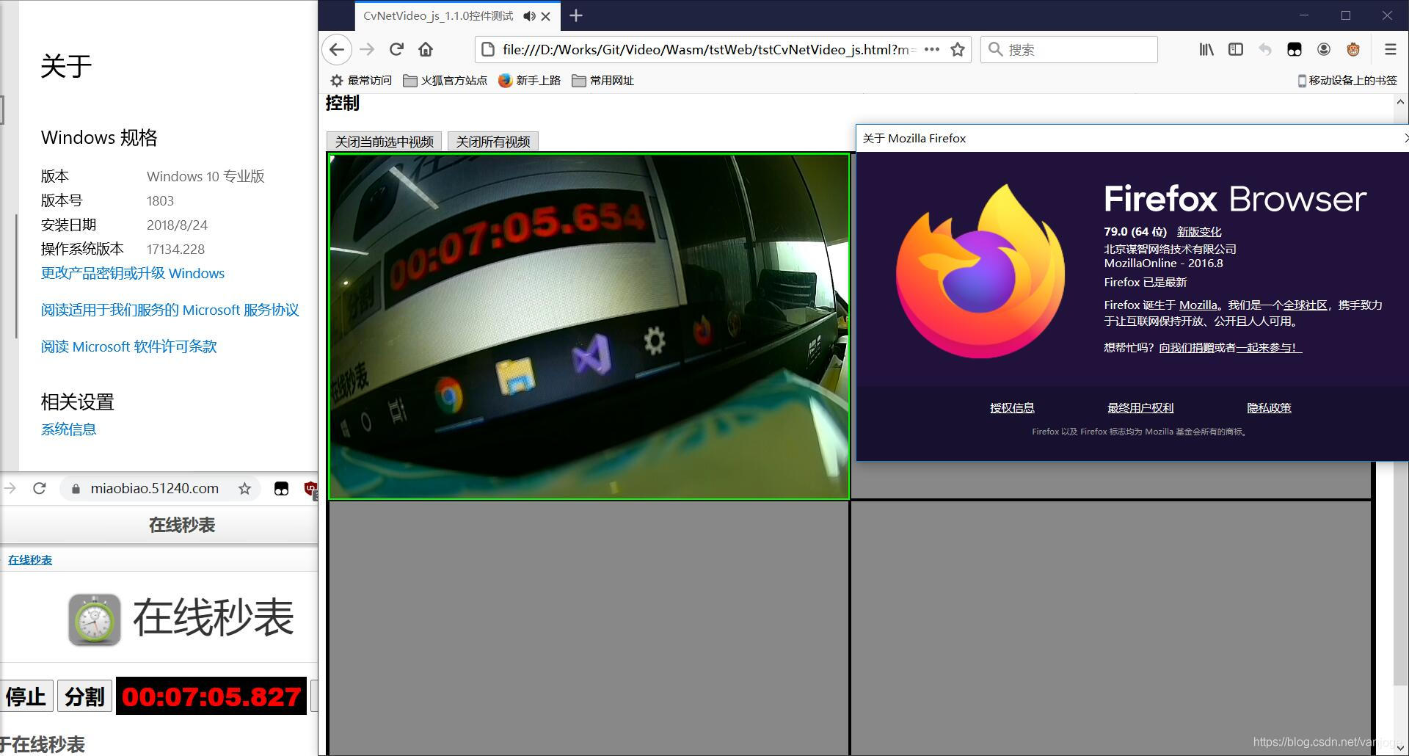Click the file page-info icon in address bar
Image resolution: width=1409 pixels, height=756 pixels.
pos(487,49)
